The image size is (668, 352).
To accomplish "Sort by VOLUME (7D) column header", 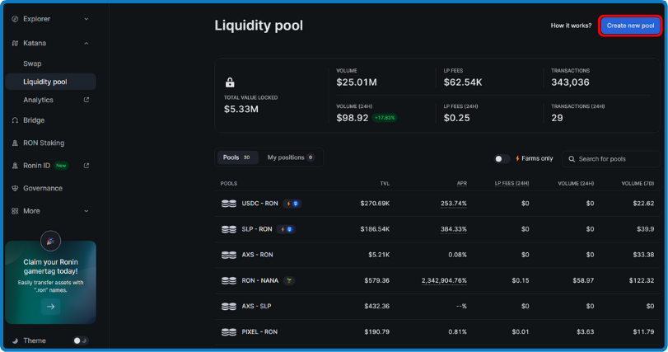I will point(638,183).
